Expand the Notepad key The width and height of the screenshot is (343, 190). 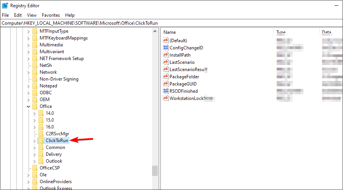[x=28, y=86]
